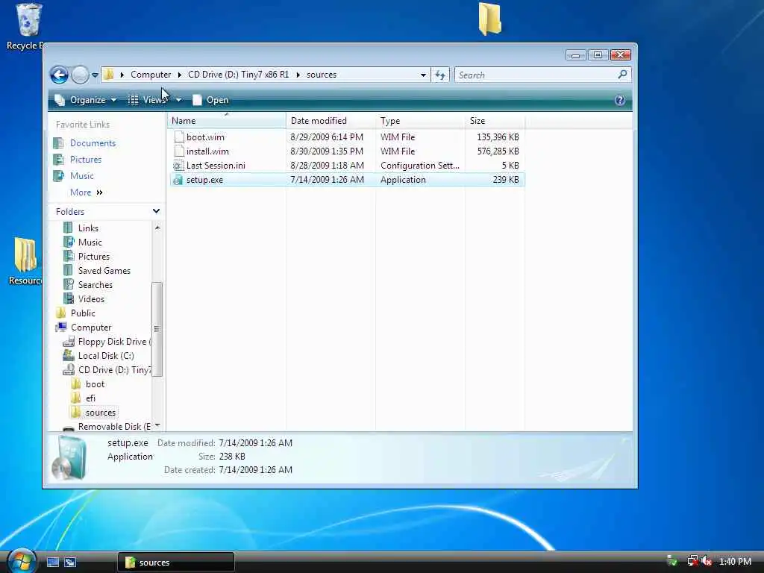This screenshot has height=573, width=764.
Task: Open Music favorite link
Action: click(81, 176)
